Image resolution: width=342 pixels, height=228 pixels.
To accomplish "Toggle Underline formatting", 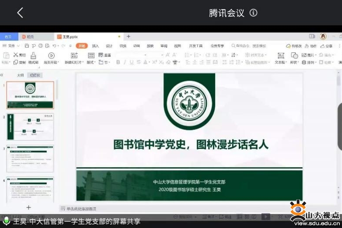I will point(132,63).
